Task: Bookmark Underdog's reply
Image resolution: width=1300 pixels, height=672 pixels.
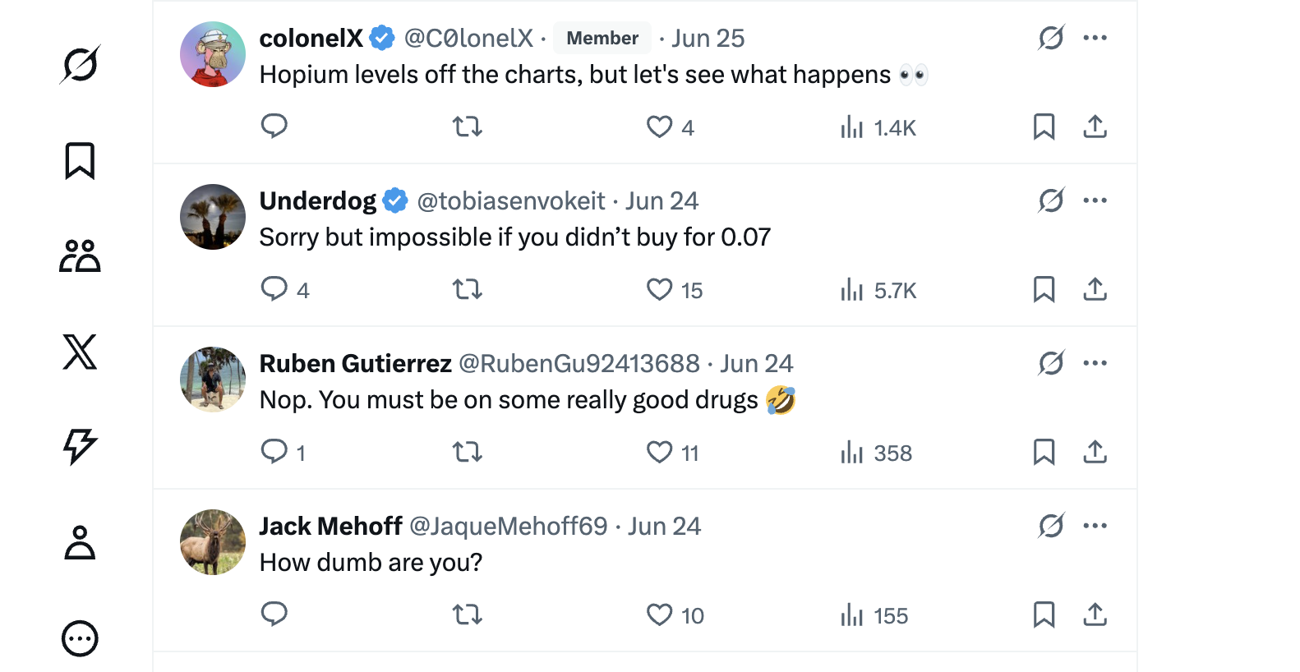Action: pyautogui.click(x=1044, y=289)
